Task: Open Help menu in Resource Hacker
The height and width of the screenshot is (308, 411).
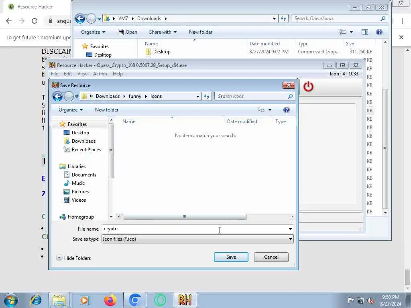Action: point(118,74)
